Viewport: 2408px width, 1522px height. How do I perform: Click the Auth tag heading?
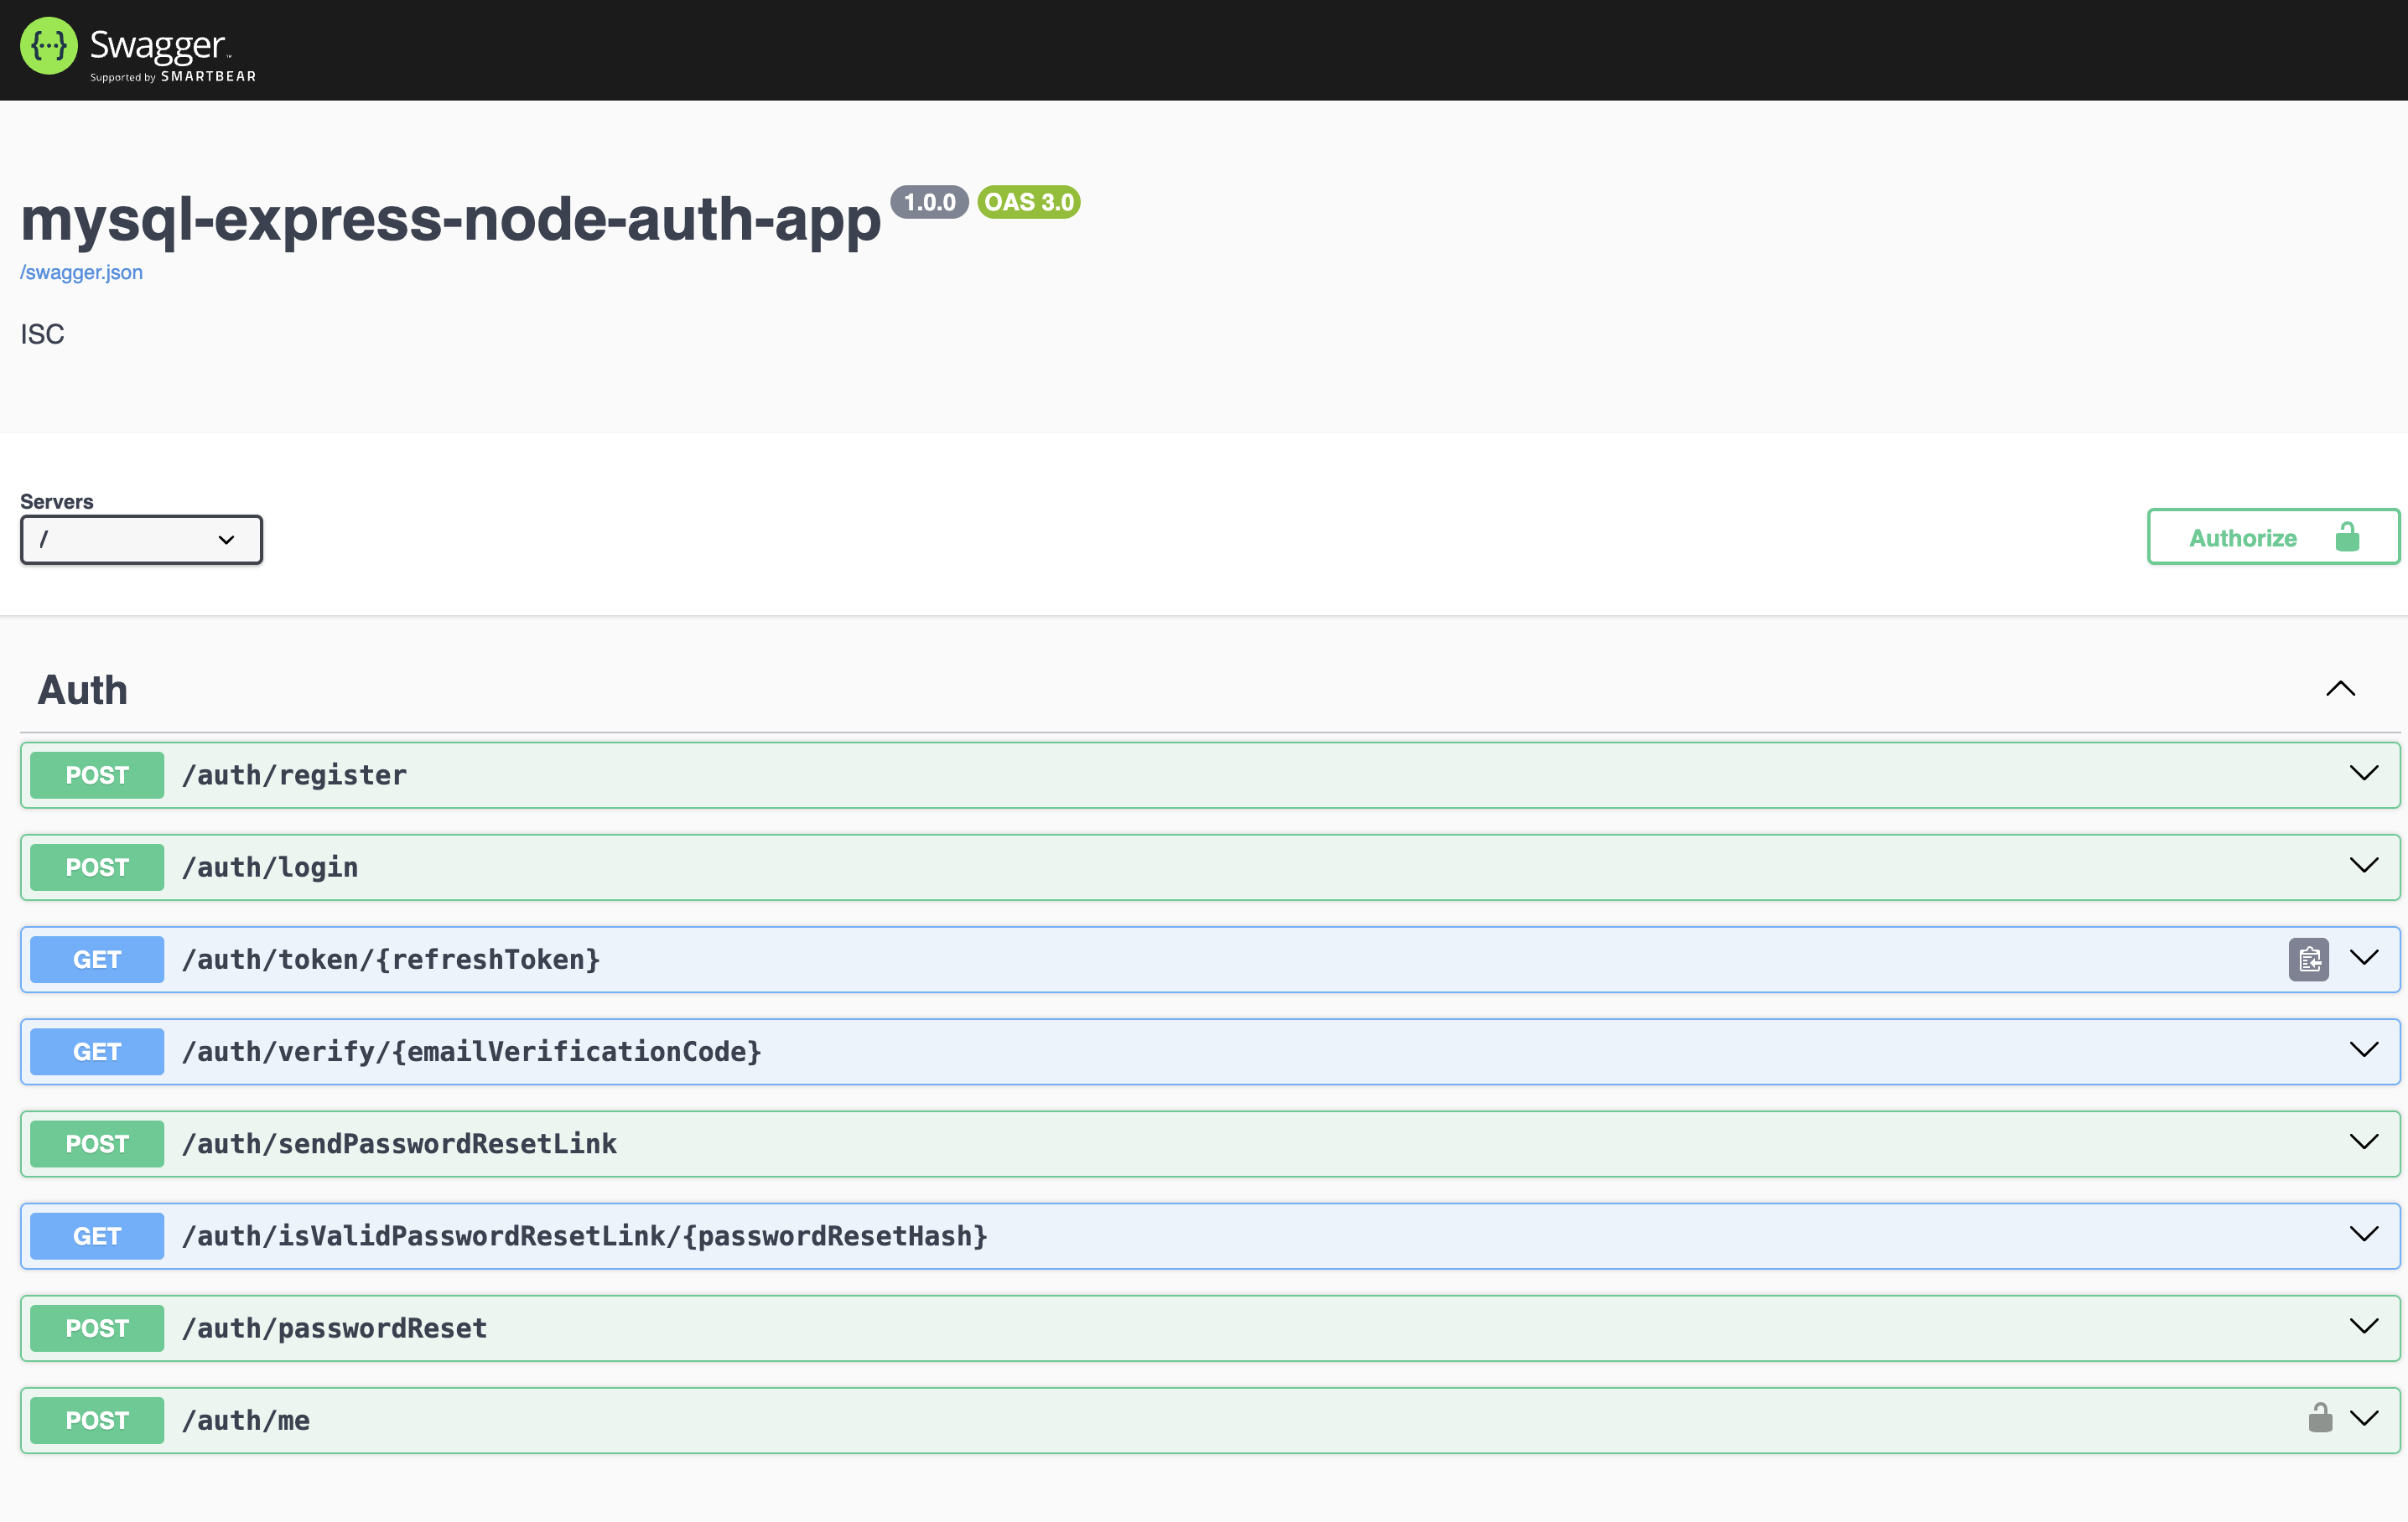coord(83,690)
